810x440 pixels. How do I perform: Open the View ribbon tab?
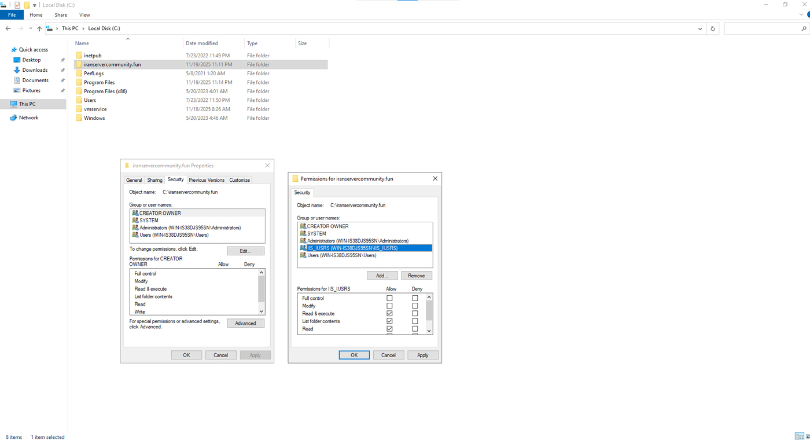(x=84, y=15)
